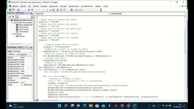
Task: Open taskbar Search magnifier icon
Action: 66,106
